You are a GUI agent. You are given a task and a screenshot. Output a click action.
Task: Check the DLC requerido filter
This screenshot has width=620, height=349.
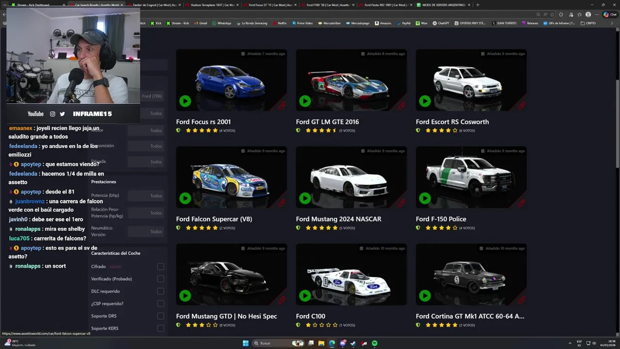tap(160, 291)
